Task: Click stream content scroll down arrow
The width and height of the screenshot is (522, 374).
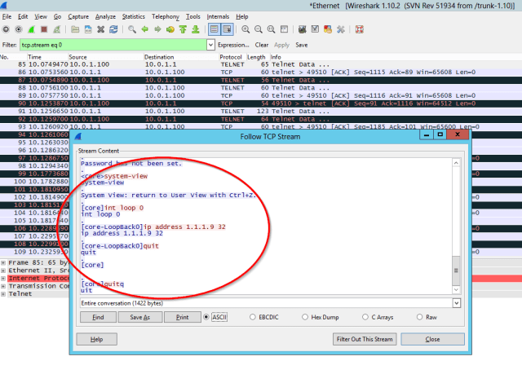Action: (456, 290)
